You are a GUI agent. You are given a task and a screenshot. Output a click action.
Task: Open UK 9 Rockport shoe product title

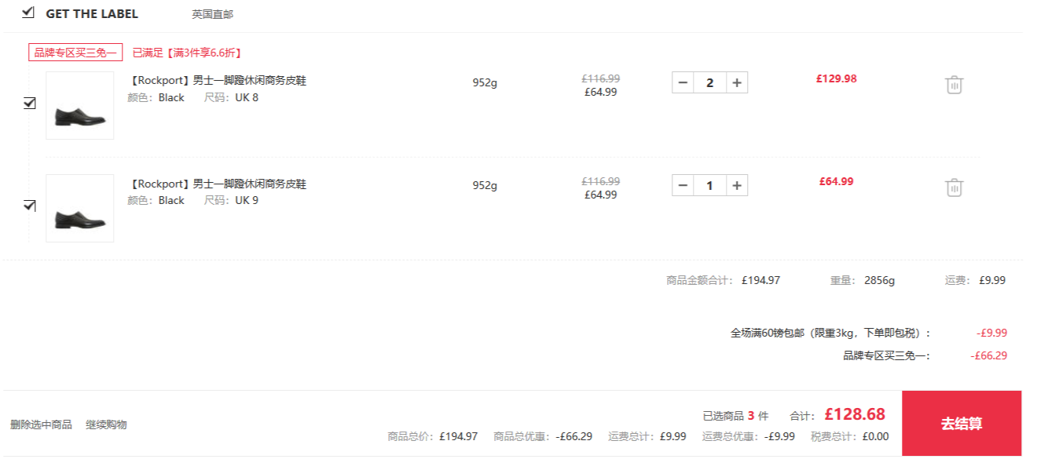click(217, 184)
